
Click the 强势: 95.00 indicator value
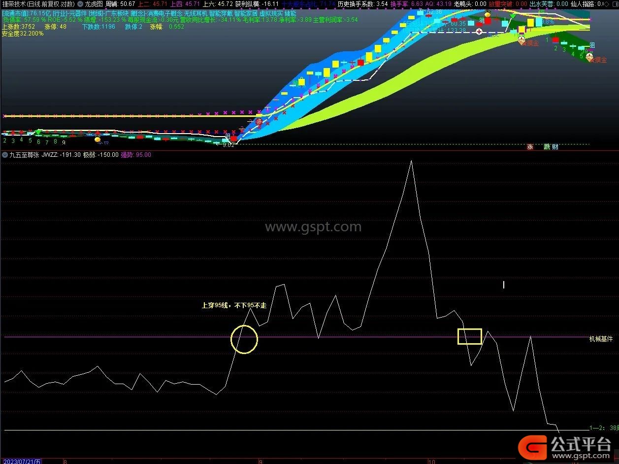coord(136,154)
